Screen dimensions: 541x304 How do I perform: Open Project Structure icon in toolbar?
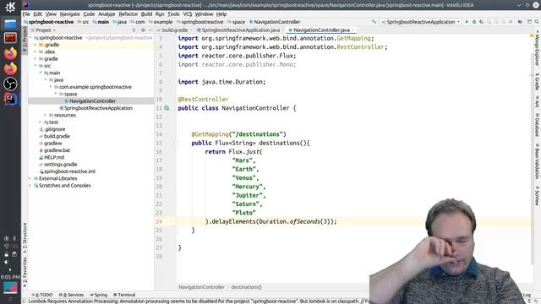(520, 22)
